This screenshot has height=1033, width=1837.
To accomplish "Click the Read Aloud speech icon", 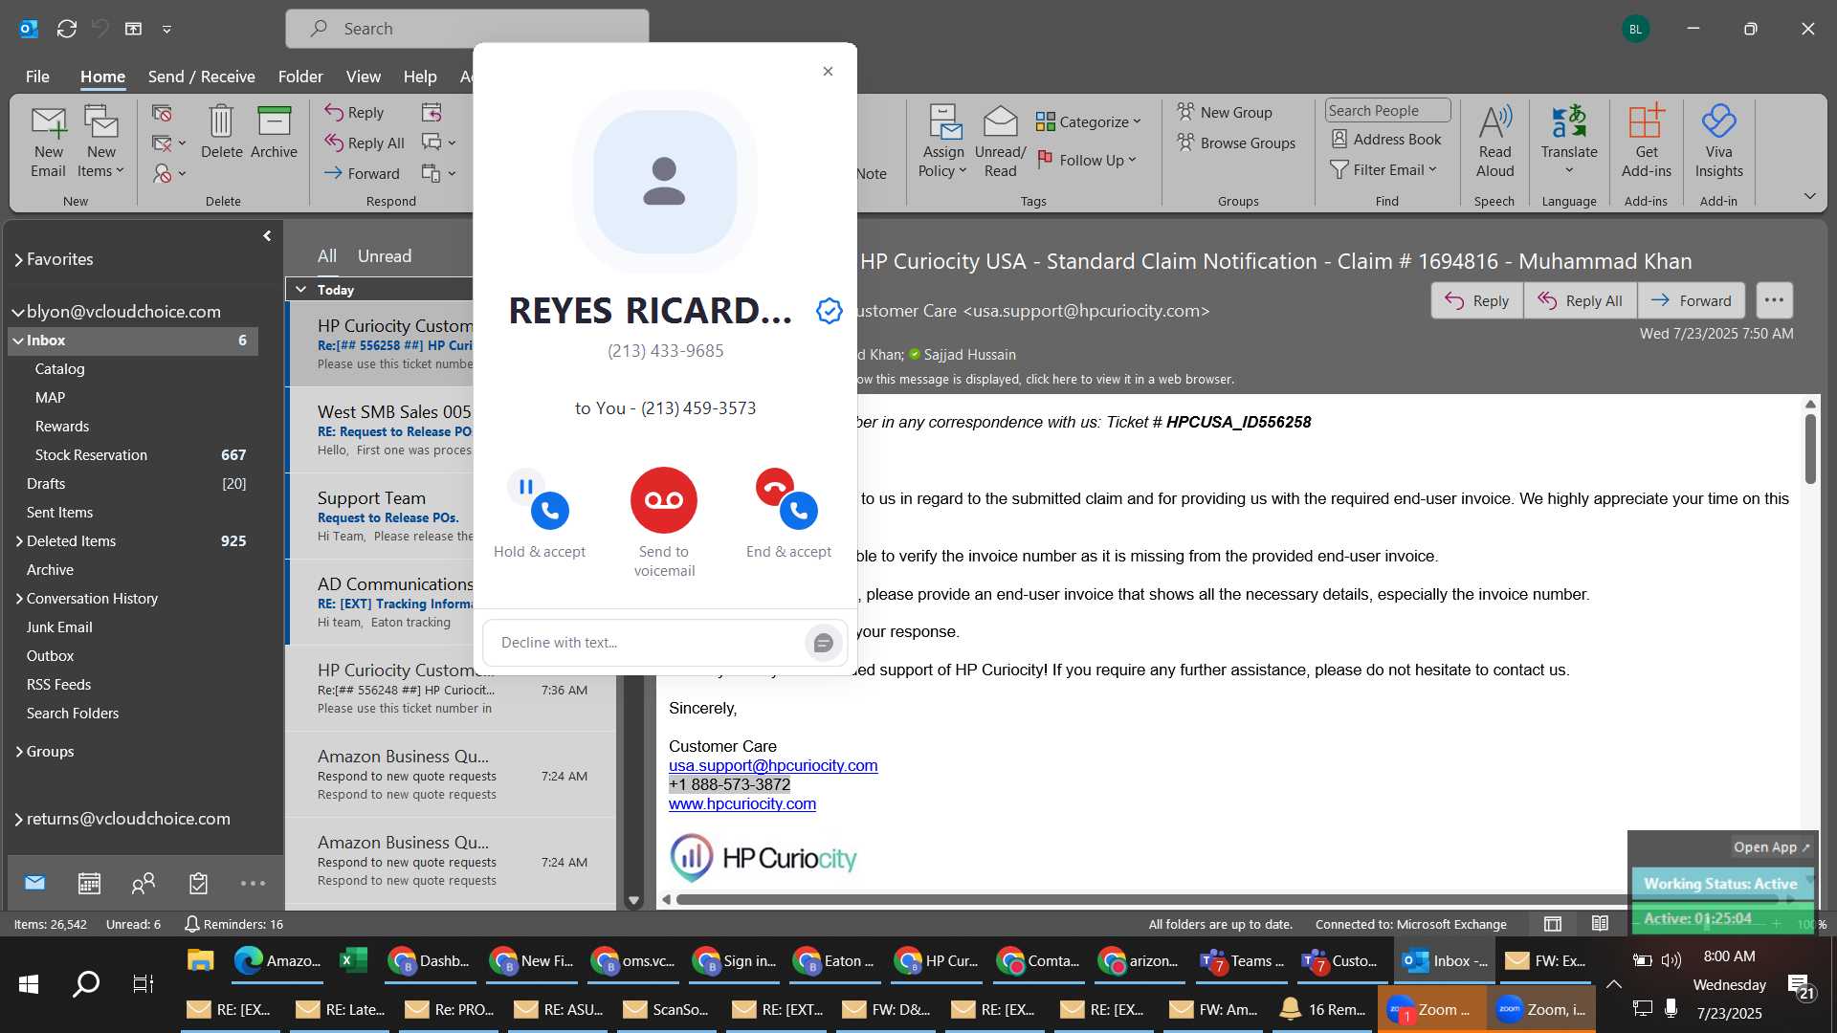I will [x=1494, y=142].
